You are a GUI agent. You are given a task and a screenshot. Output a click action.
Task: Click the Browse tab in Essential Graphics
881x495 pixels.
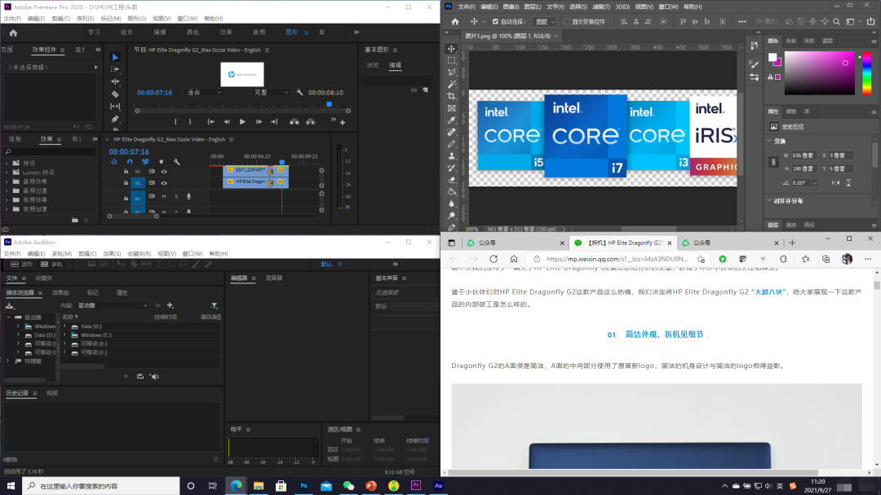tap(372, 66)
